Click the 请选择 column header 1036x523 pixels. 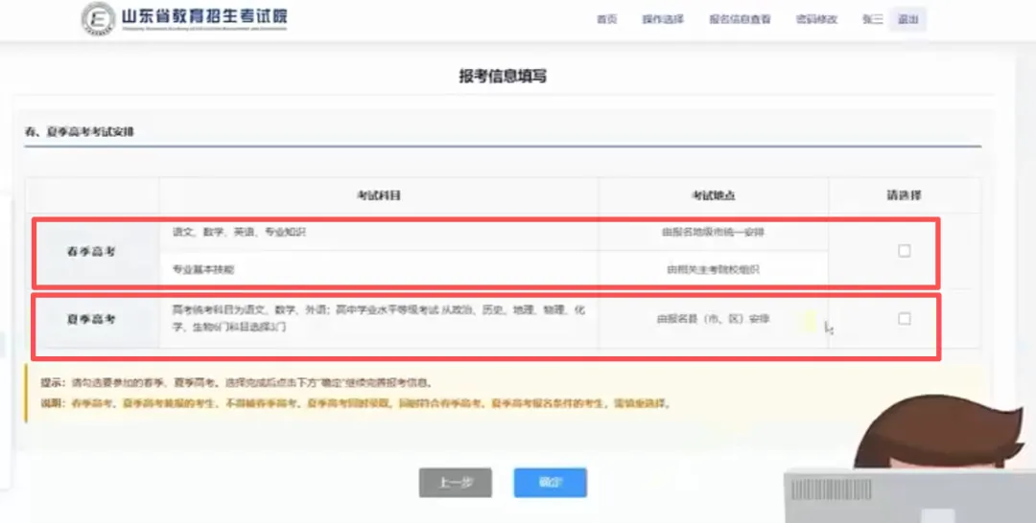tap(904, 195)
